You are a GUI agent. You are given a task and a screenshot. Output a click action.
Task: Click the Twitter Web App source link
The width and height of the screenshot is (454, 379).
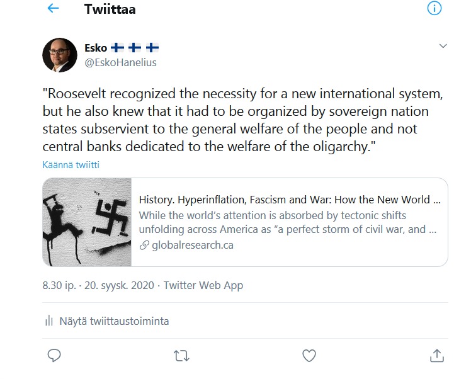click(203, 285)
